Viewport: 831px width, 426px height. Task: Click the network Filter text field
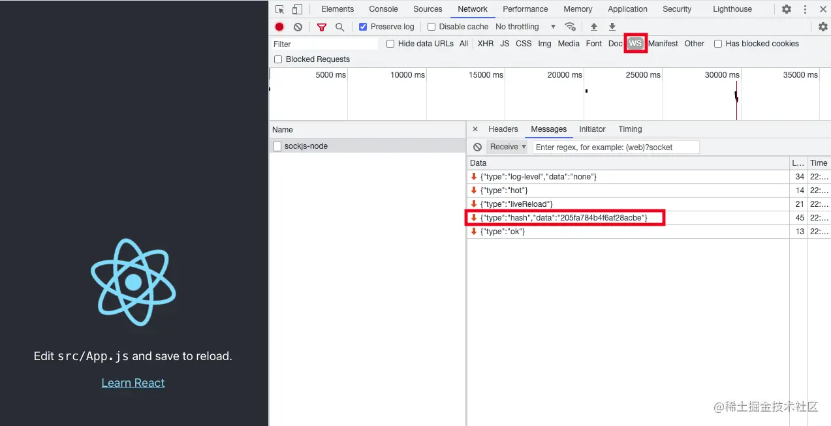click(324, 44)
